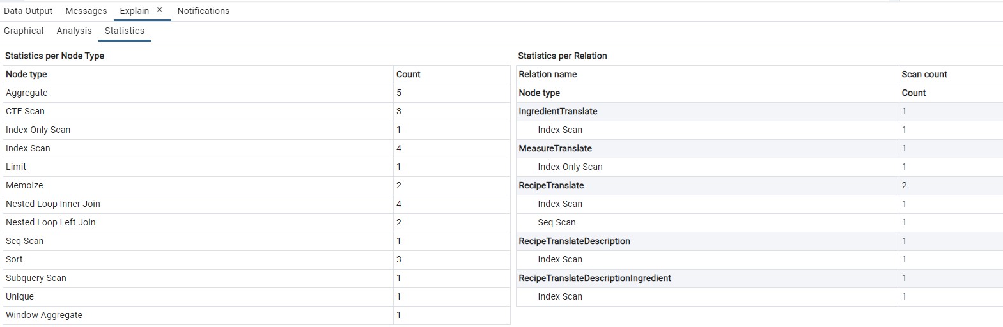Select Seq Scan under RecipeTranslate
This screenshot has height=327, width=1003.
click(557, 222)
